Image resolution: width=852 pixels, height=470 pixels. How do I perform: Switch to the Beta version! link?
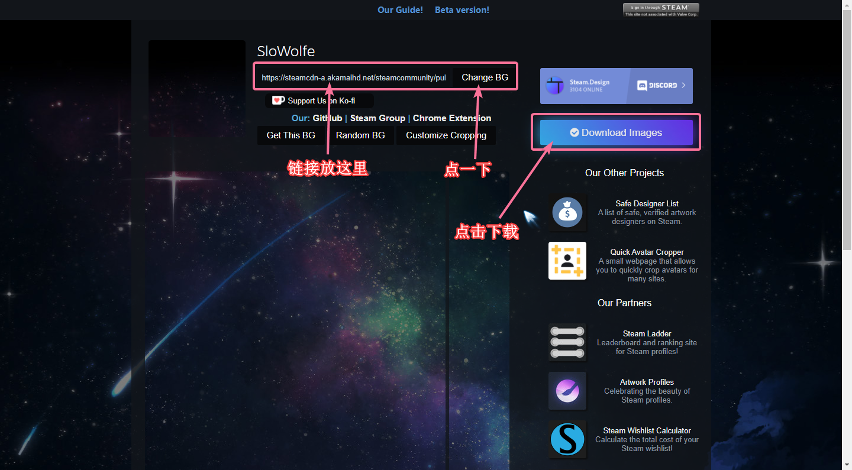[461, 10]
